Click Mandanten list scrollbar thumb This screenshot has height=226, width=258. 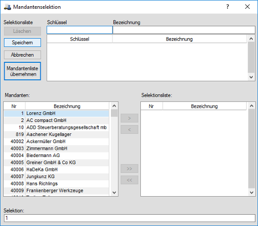point(114,113)
